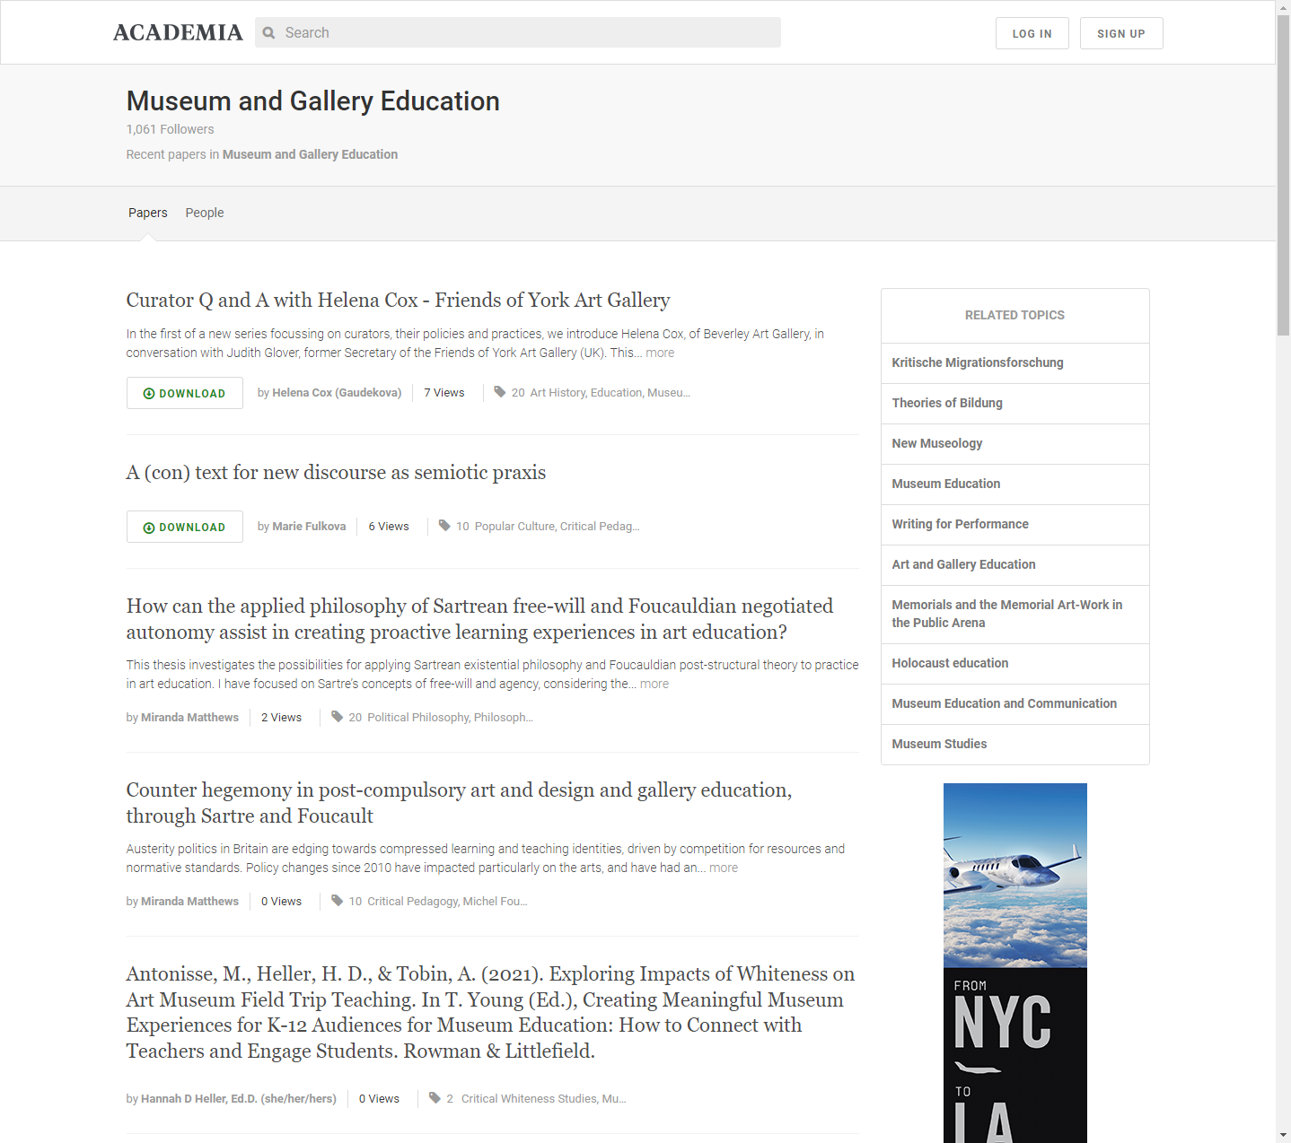The image size is (1291, 1143).
Task: Click tag icon beside Political Philosophy topics
Action: coord(338,717)
